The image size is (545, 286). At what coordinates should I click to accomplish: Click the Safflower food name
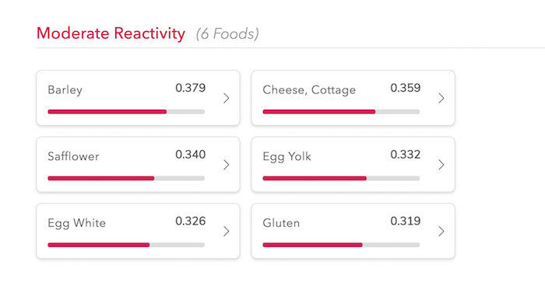73,156
